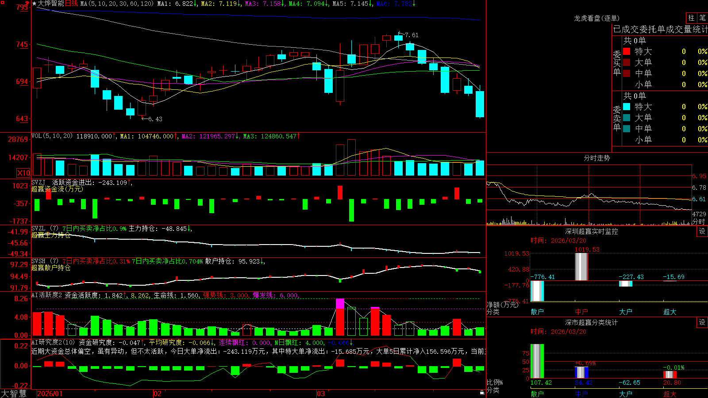Click the last cyan candlestick on the main chart
Image resolution: width=708 pixels, height=398 pixels.
(x=480, y=104)
